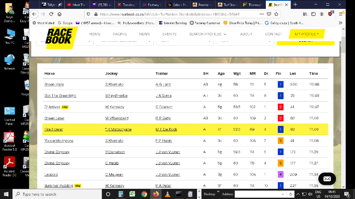Launch VLC from the taskbar
Screen dimensions: 355x199
[x=167, y=194]
